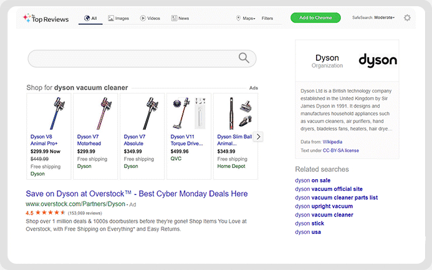Open the Maps dropdown

[249, 19]
